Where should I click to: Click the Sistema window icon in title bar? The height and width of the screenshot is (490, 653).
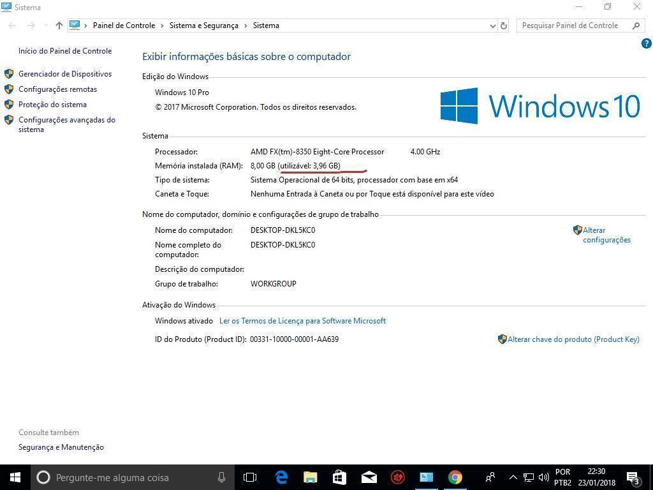click(x=6, y=7)
